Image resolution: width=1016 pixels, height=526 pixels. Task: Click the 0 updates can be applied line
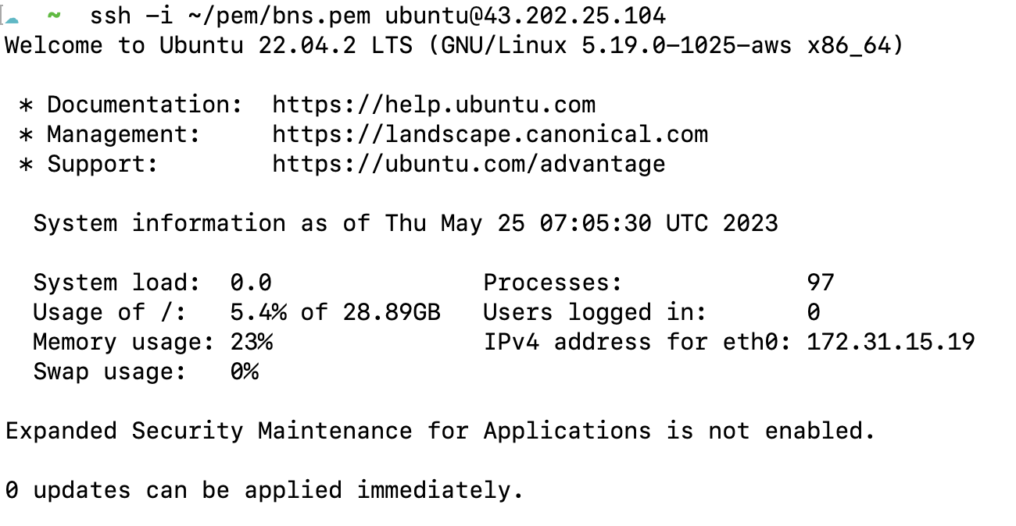[x=264, y=491]
